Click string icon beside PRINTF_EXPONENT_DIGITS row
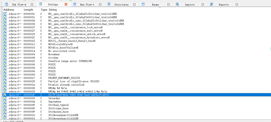Image resolution: width=271 pixels, height=122 pixels. tap(5, 78)
